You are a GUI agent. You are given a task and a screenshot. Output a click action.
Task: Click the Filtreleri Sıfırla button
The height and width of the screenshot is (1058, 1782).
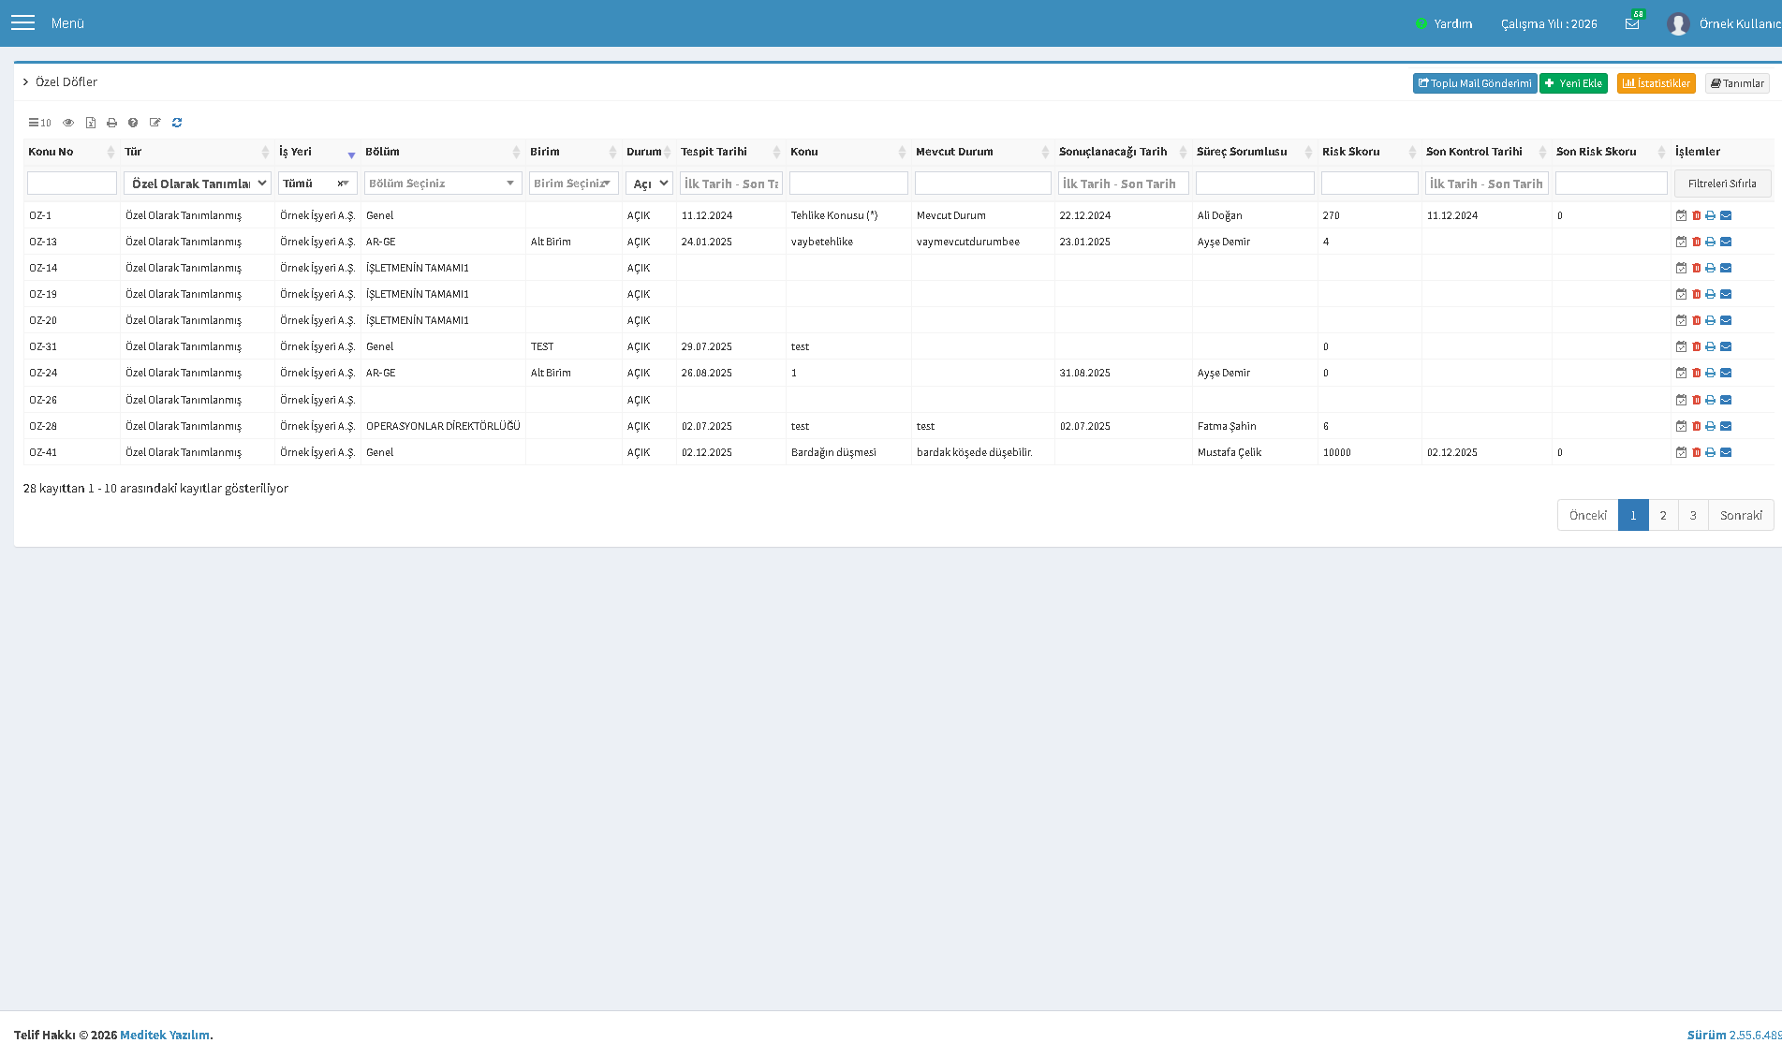click(x=1722, y=184)
